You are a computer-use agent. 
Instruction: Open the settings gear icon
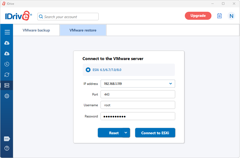[7, 96]
